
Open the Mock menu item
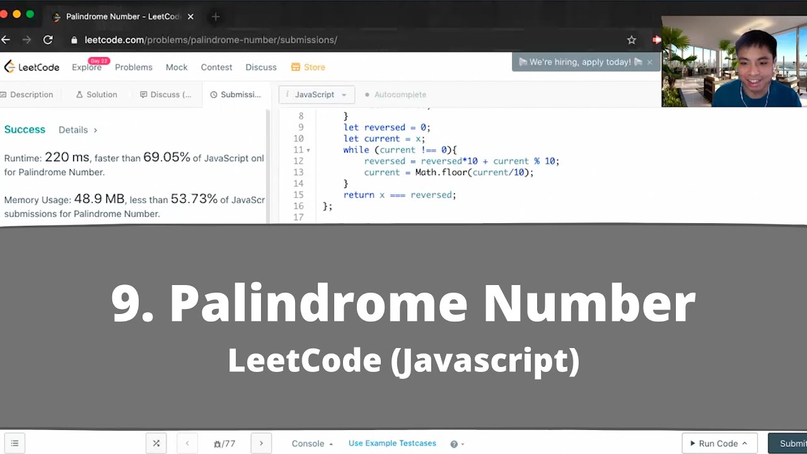click(x=177, y=67)
